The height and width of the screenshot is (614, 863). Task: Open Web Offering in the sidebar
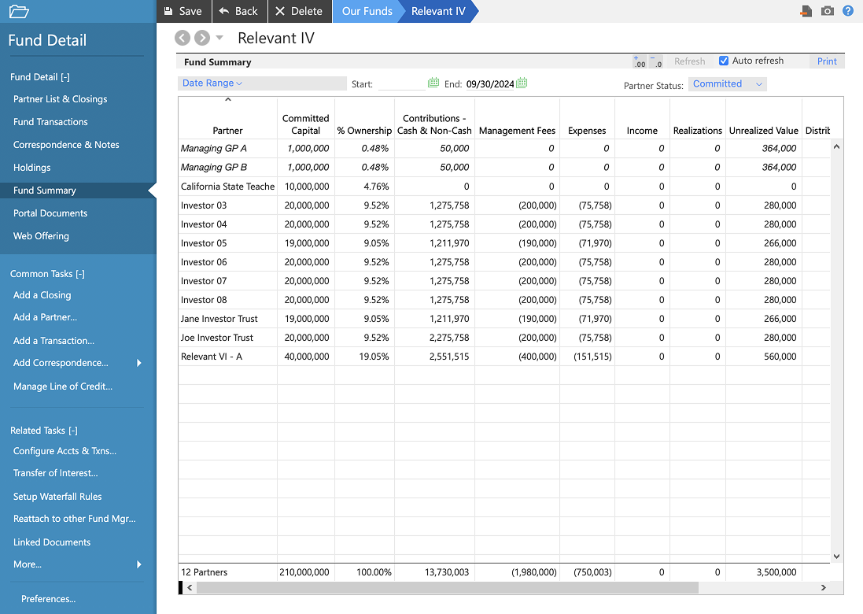coord(41,235)
